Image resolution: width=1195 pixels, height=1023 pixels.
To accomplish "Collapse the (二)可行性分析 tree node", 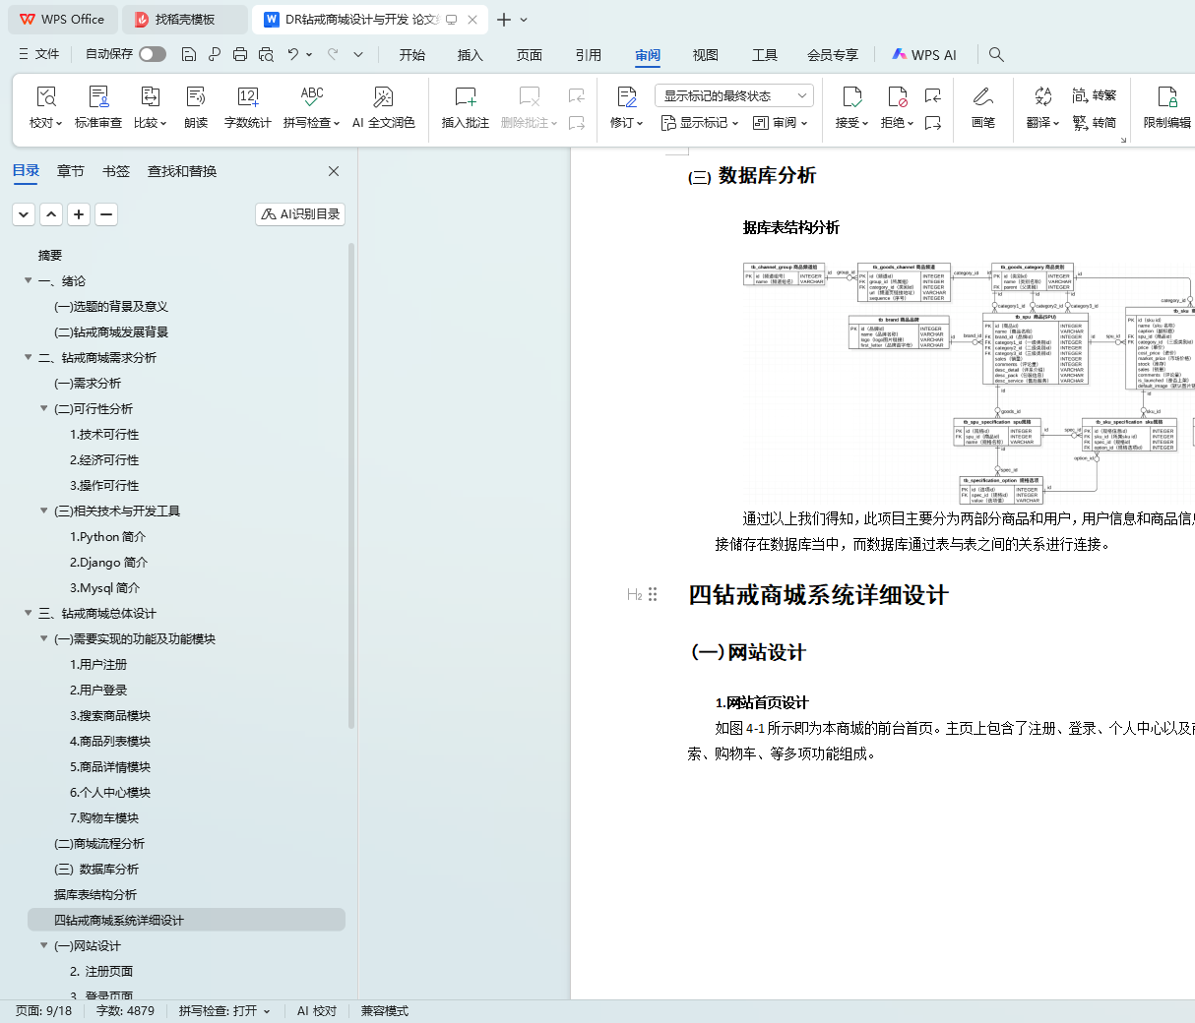I will [44, 409].
